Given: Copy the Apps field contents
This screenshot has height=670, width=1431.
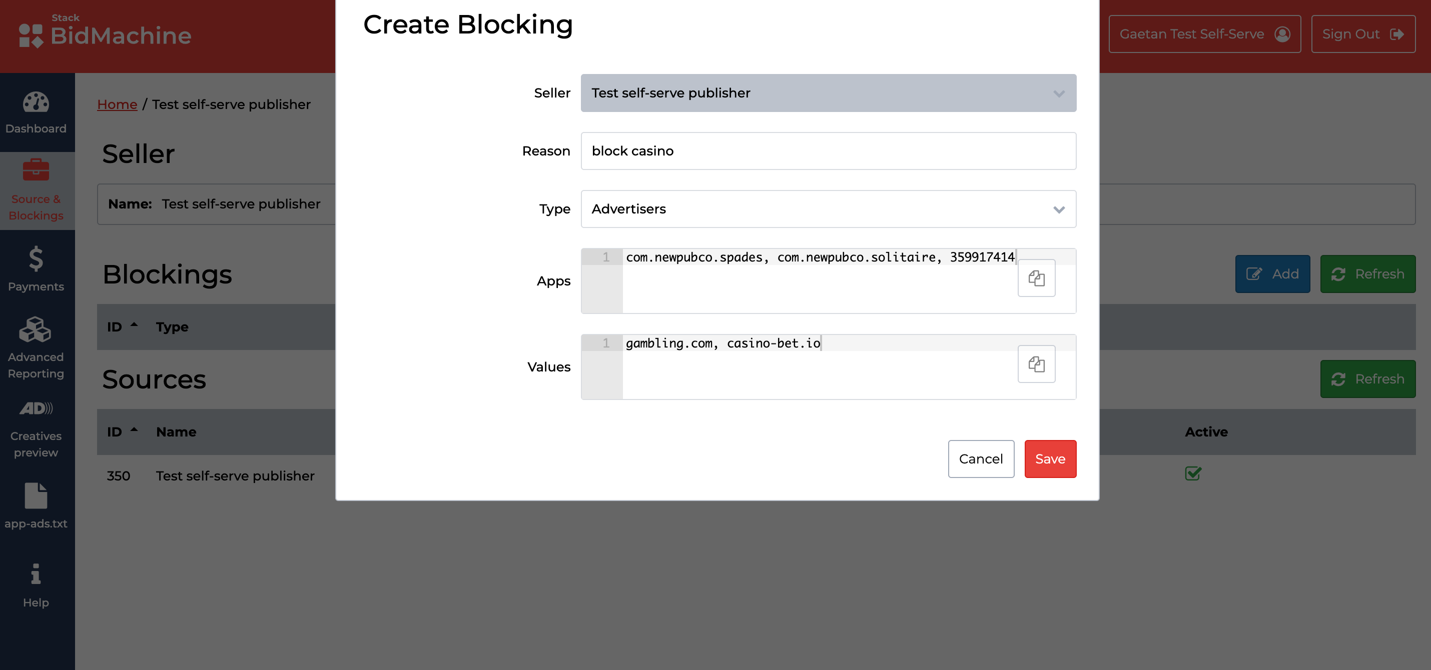Looking at the screenshot, I should pos(1036,278).
